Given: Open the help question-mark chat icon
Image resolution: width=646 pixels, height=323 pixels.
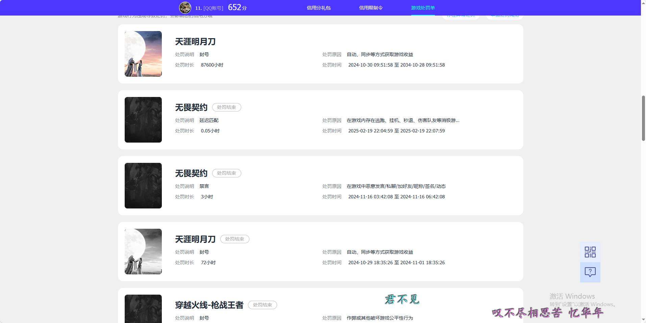Looking at the screenshot, I should pyautogui.click(x=590, y=272).
